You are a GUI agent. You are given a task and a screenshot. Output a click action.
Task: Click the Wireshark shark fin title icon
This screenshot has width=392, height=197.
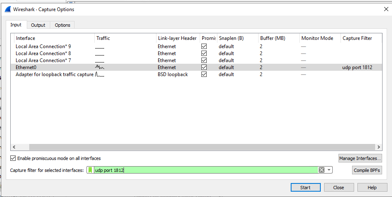8,9
